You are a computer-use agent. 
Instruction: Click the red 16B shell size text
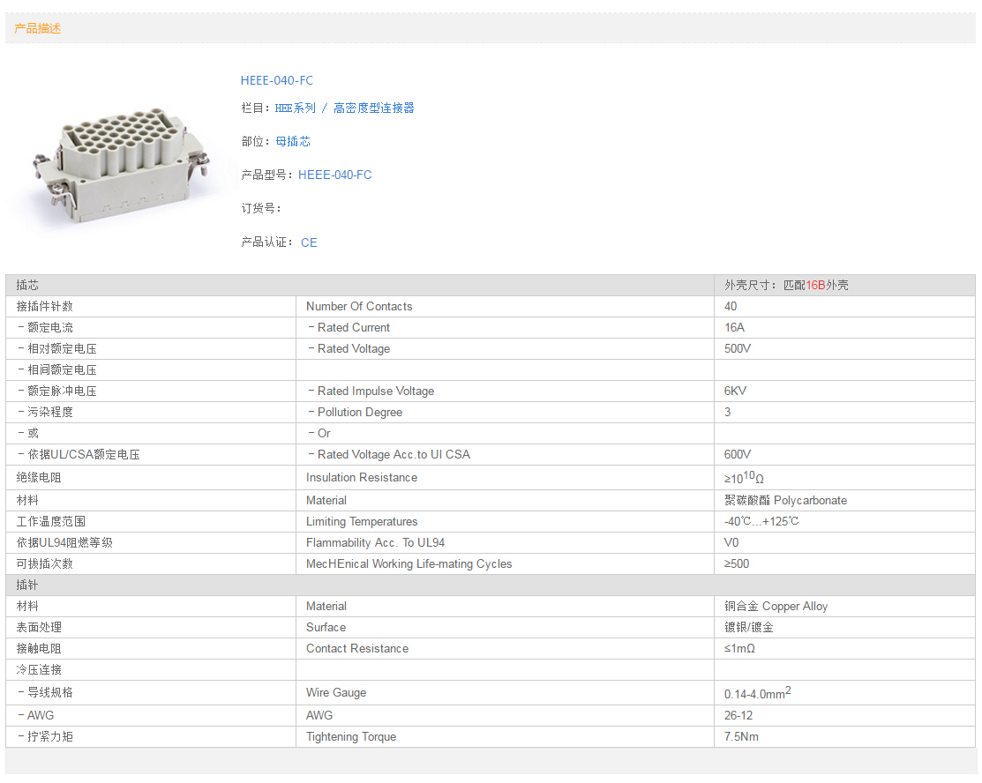815,285
